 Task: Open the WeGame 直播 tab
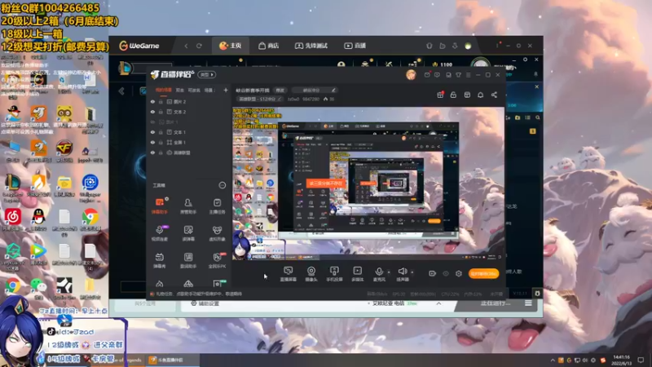coord(355,46)
